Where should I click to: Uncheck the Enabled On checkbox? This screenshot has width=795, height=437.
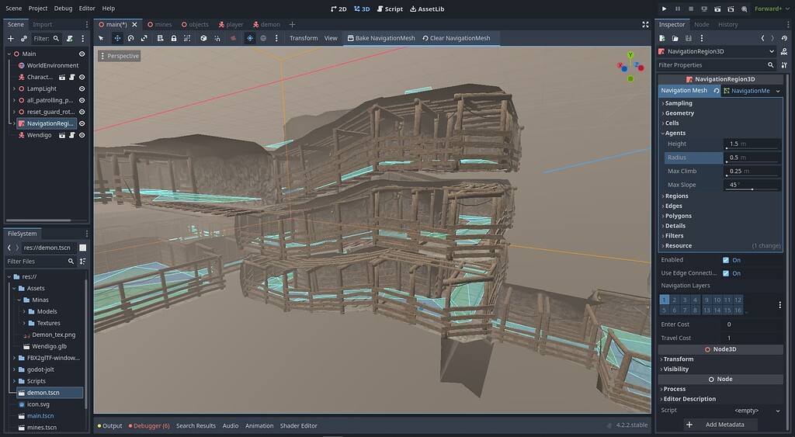[x=726, y=260]
